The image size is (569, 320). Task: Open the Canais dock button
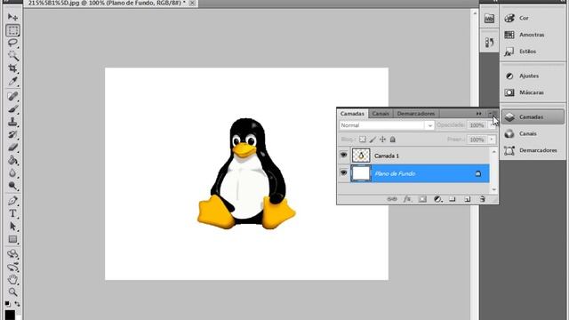tap(533, 133)
